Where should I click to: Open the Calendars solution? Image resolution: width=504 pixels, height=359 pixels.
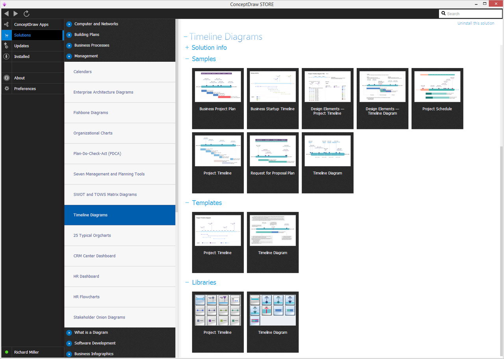[120, 72]
